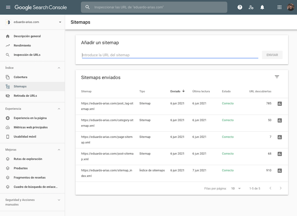Open Retirada de URLs
This screenshot has height=216, width=297.
point(32,96)
